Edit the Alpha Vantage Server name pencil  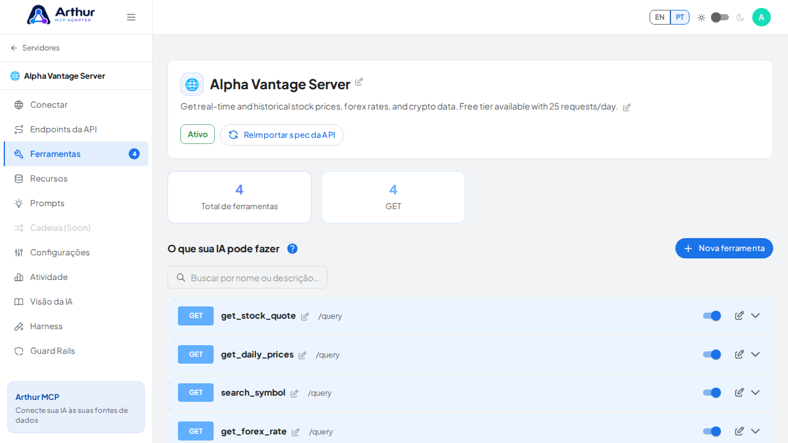click(x=359, y=82)
